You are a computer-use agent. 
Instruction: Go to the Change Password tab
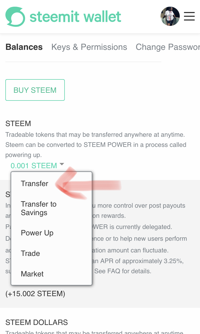click(x=167, y=47)
